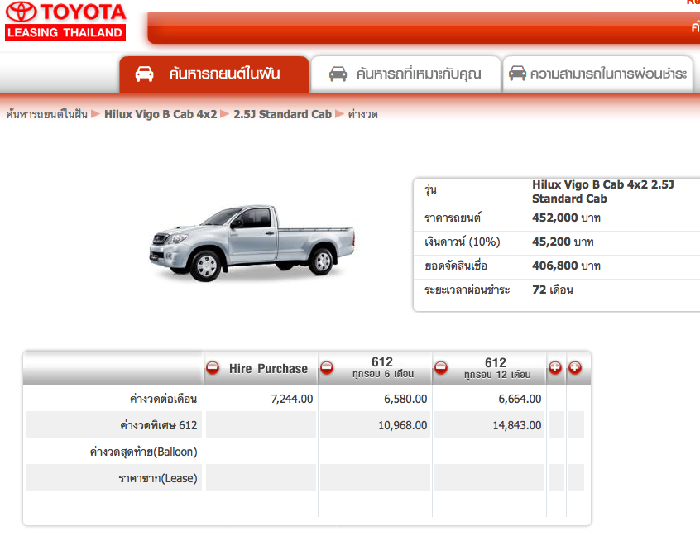Click last red plus add-column icon
This screenshot has width=700, height=536.
575,368
